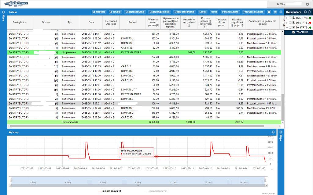313x195 pixels.
Task: Select ZBIORNIK tree item label
Action: tap(302, 32)
